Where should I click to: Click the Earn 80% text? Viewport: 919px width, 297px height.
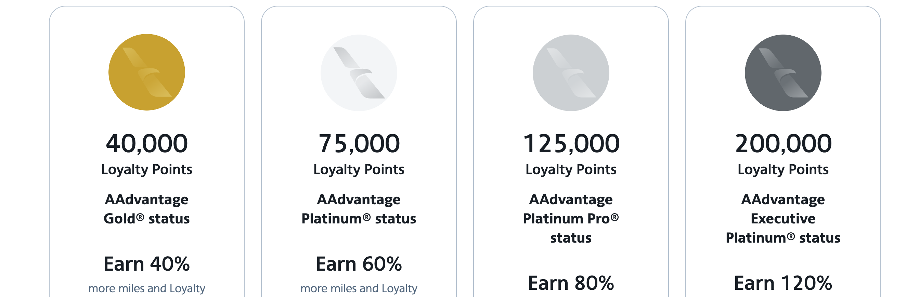tap(571, 283)
